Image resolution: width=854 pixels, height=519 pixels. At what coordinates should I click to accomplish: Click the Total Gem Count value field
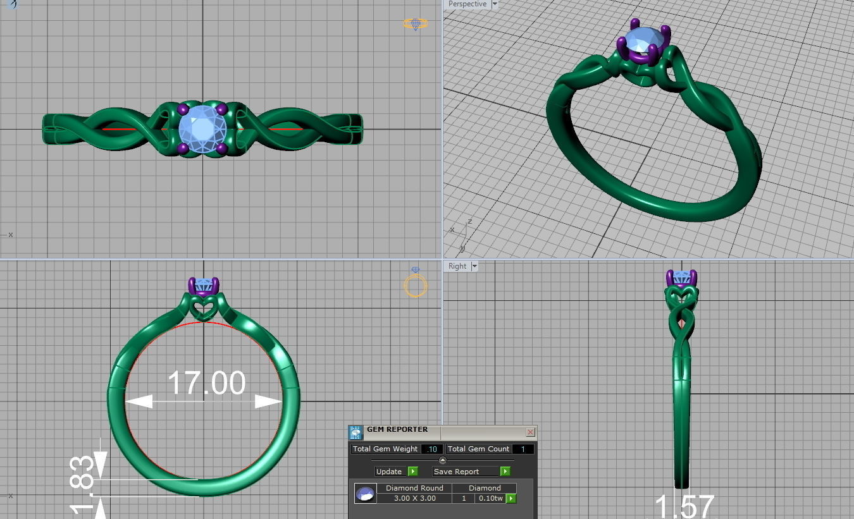[x=523, y=449]
